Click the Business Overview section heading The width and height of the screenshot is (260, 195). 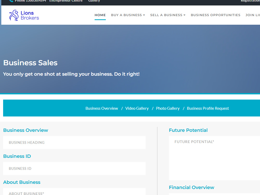tap(26, 130)
